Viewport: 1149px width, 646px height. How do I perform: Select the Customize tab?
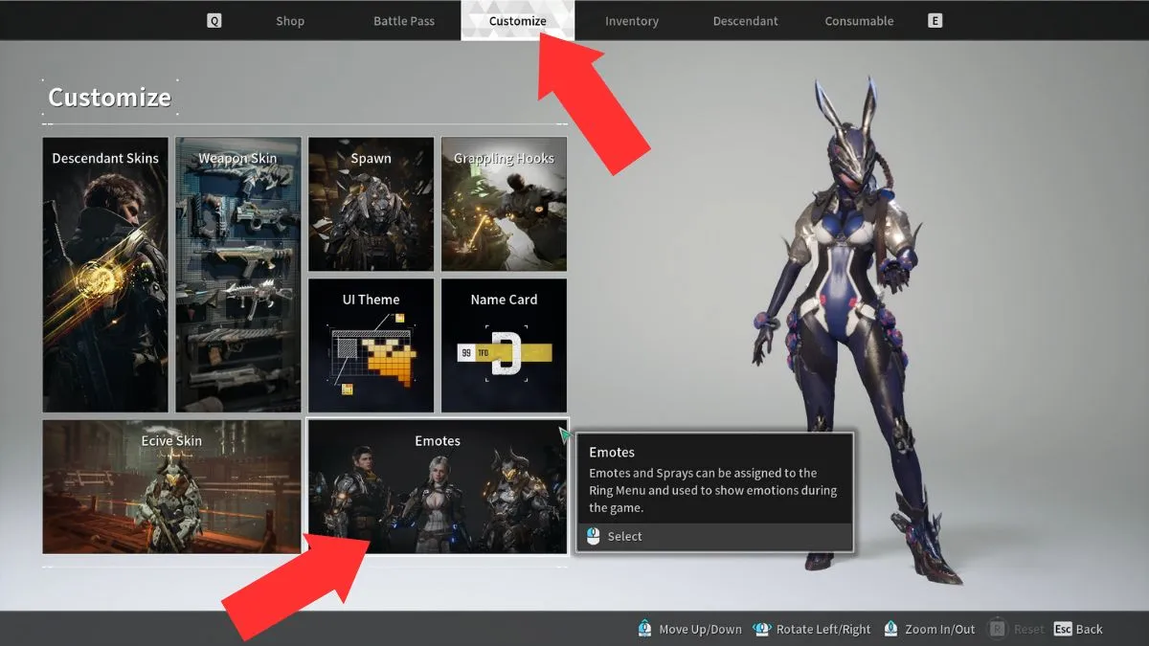(x=517, y=20)
